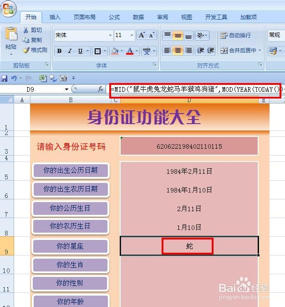Viewport: 285px width, 307px height.
Task: Open the 公式 tab
Action: pyautogui.click(x=114, y=17)
